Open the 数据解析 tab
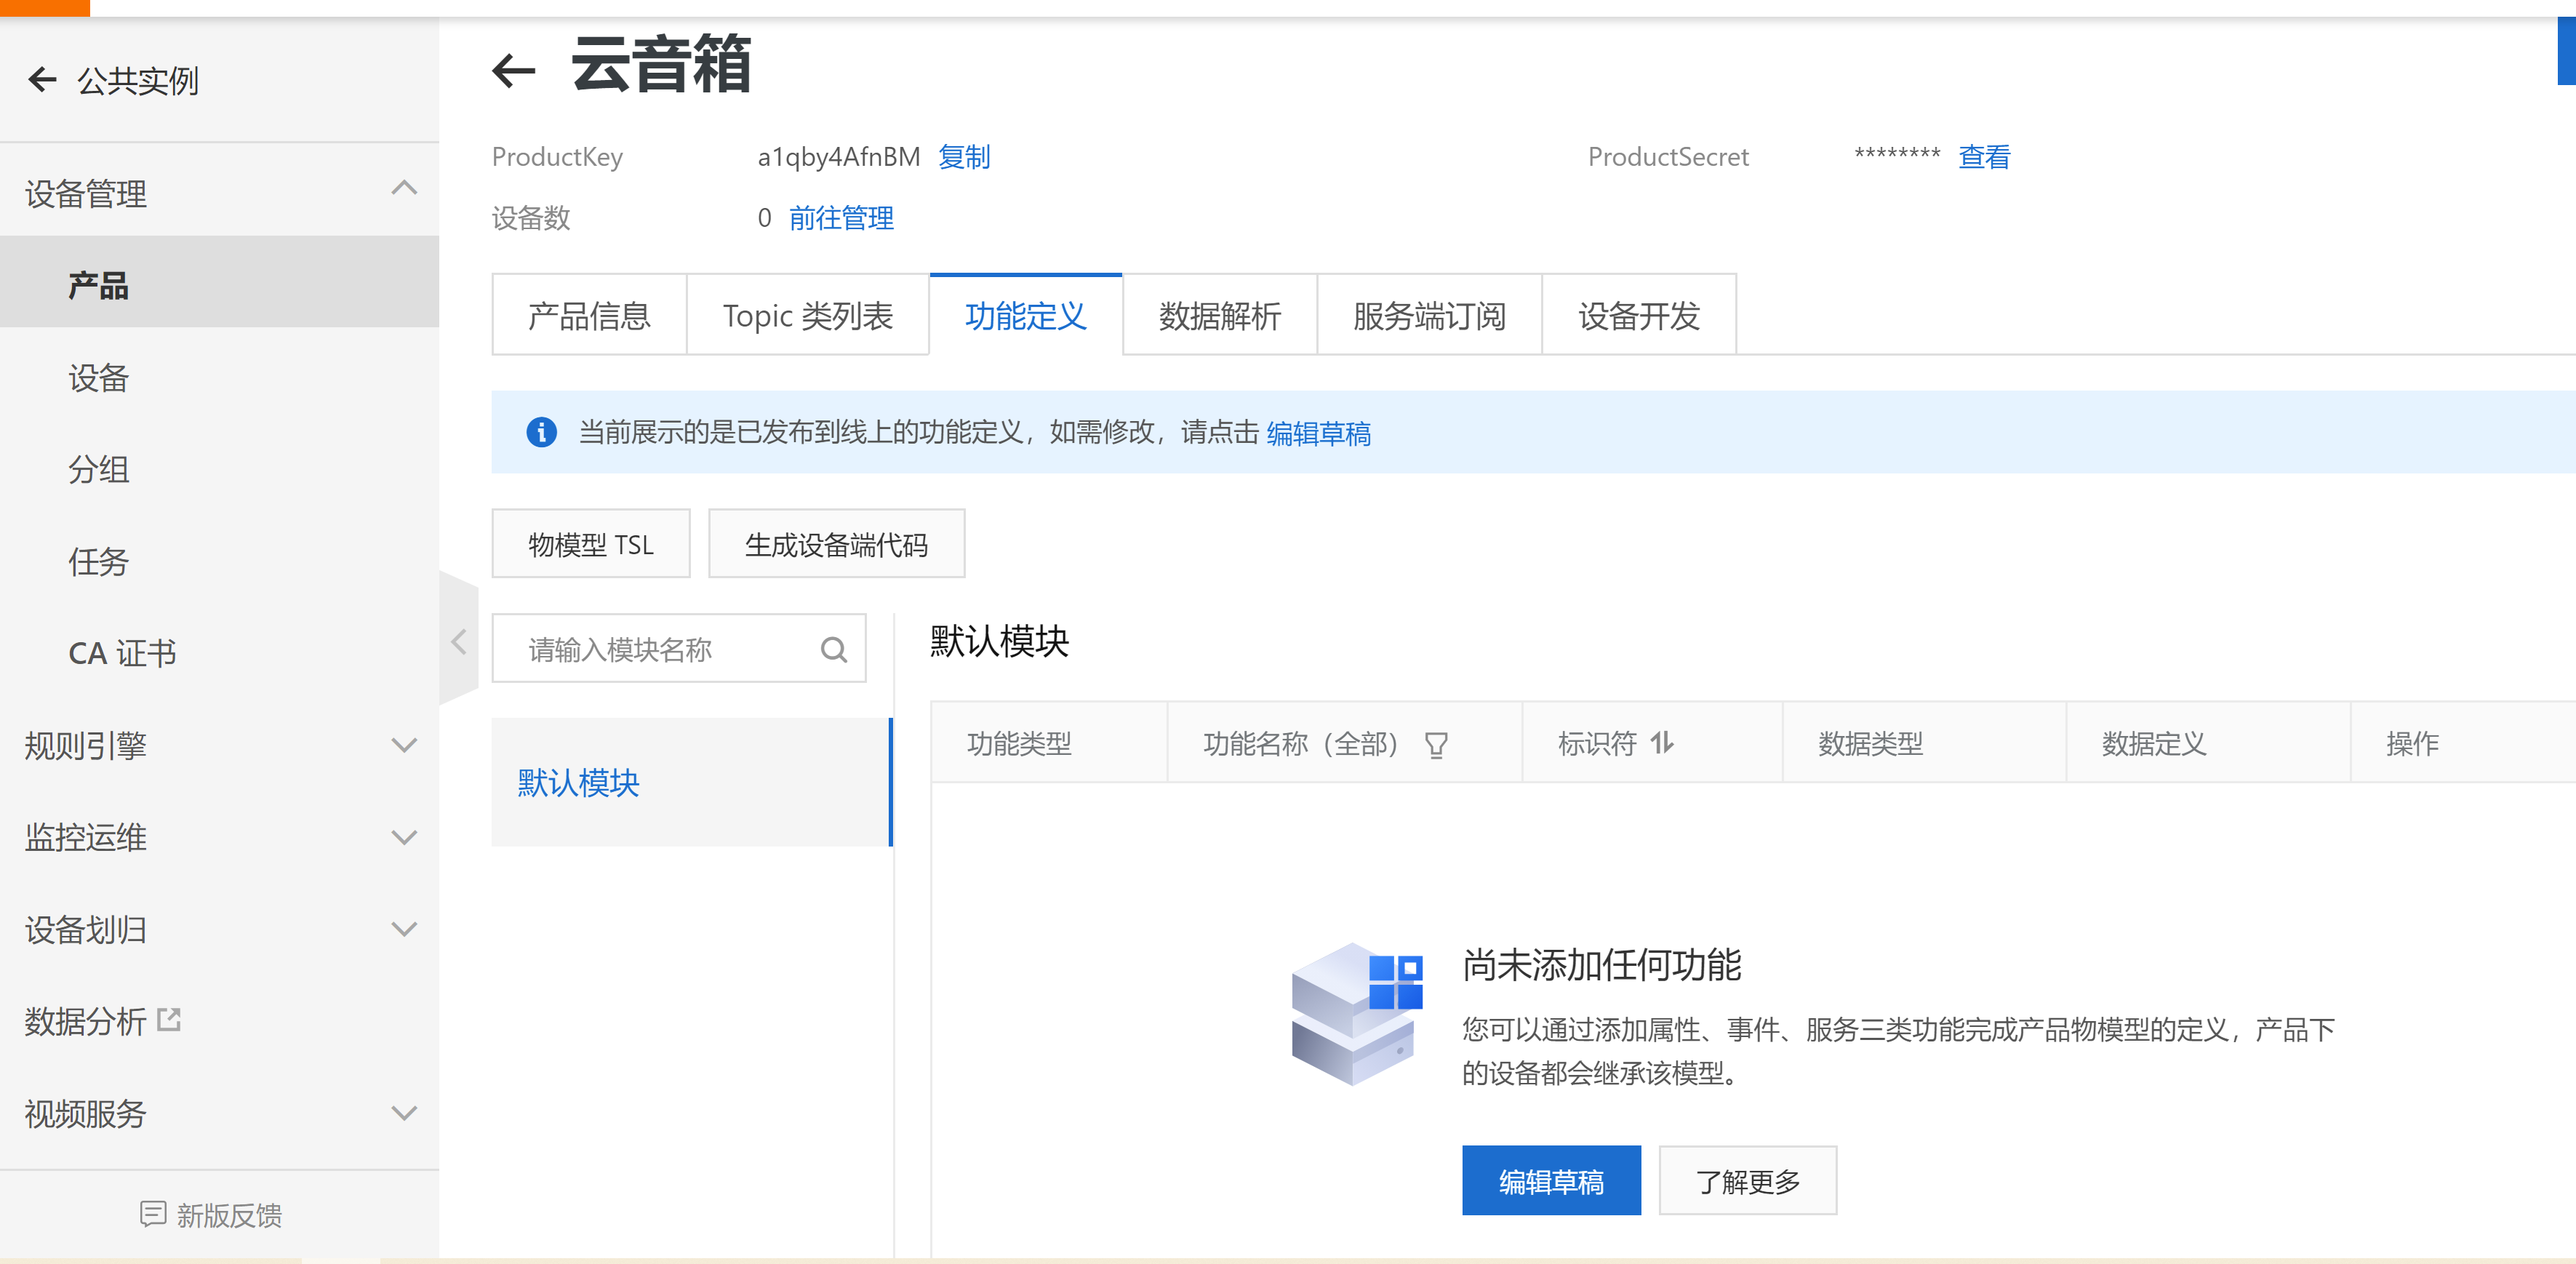Image resolution: width=2576 pixels, height=1264 pixels. 1219,316
